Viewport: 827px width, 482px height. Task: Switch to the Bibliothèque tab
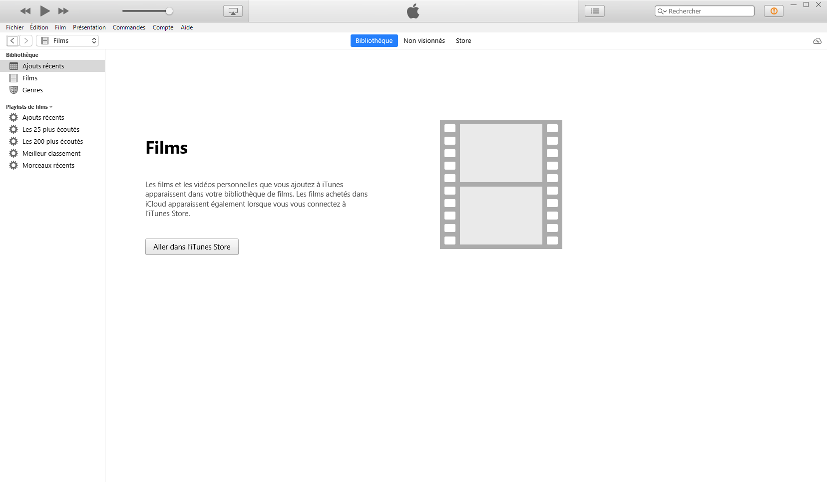point(374,41)
